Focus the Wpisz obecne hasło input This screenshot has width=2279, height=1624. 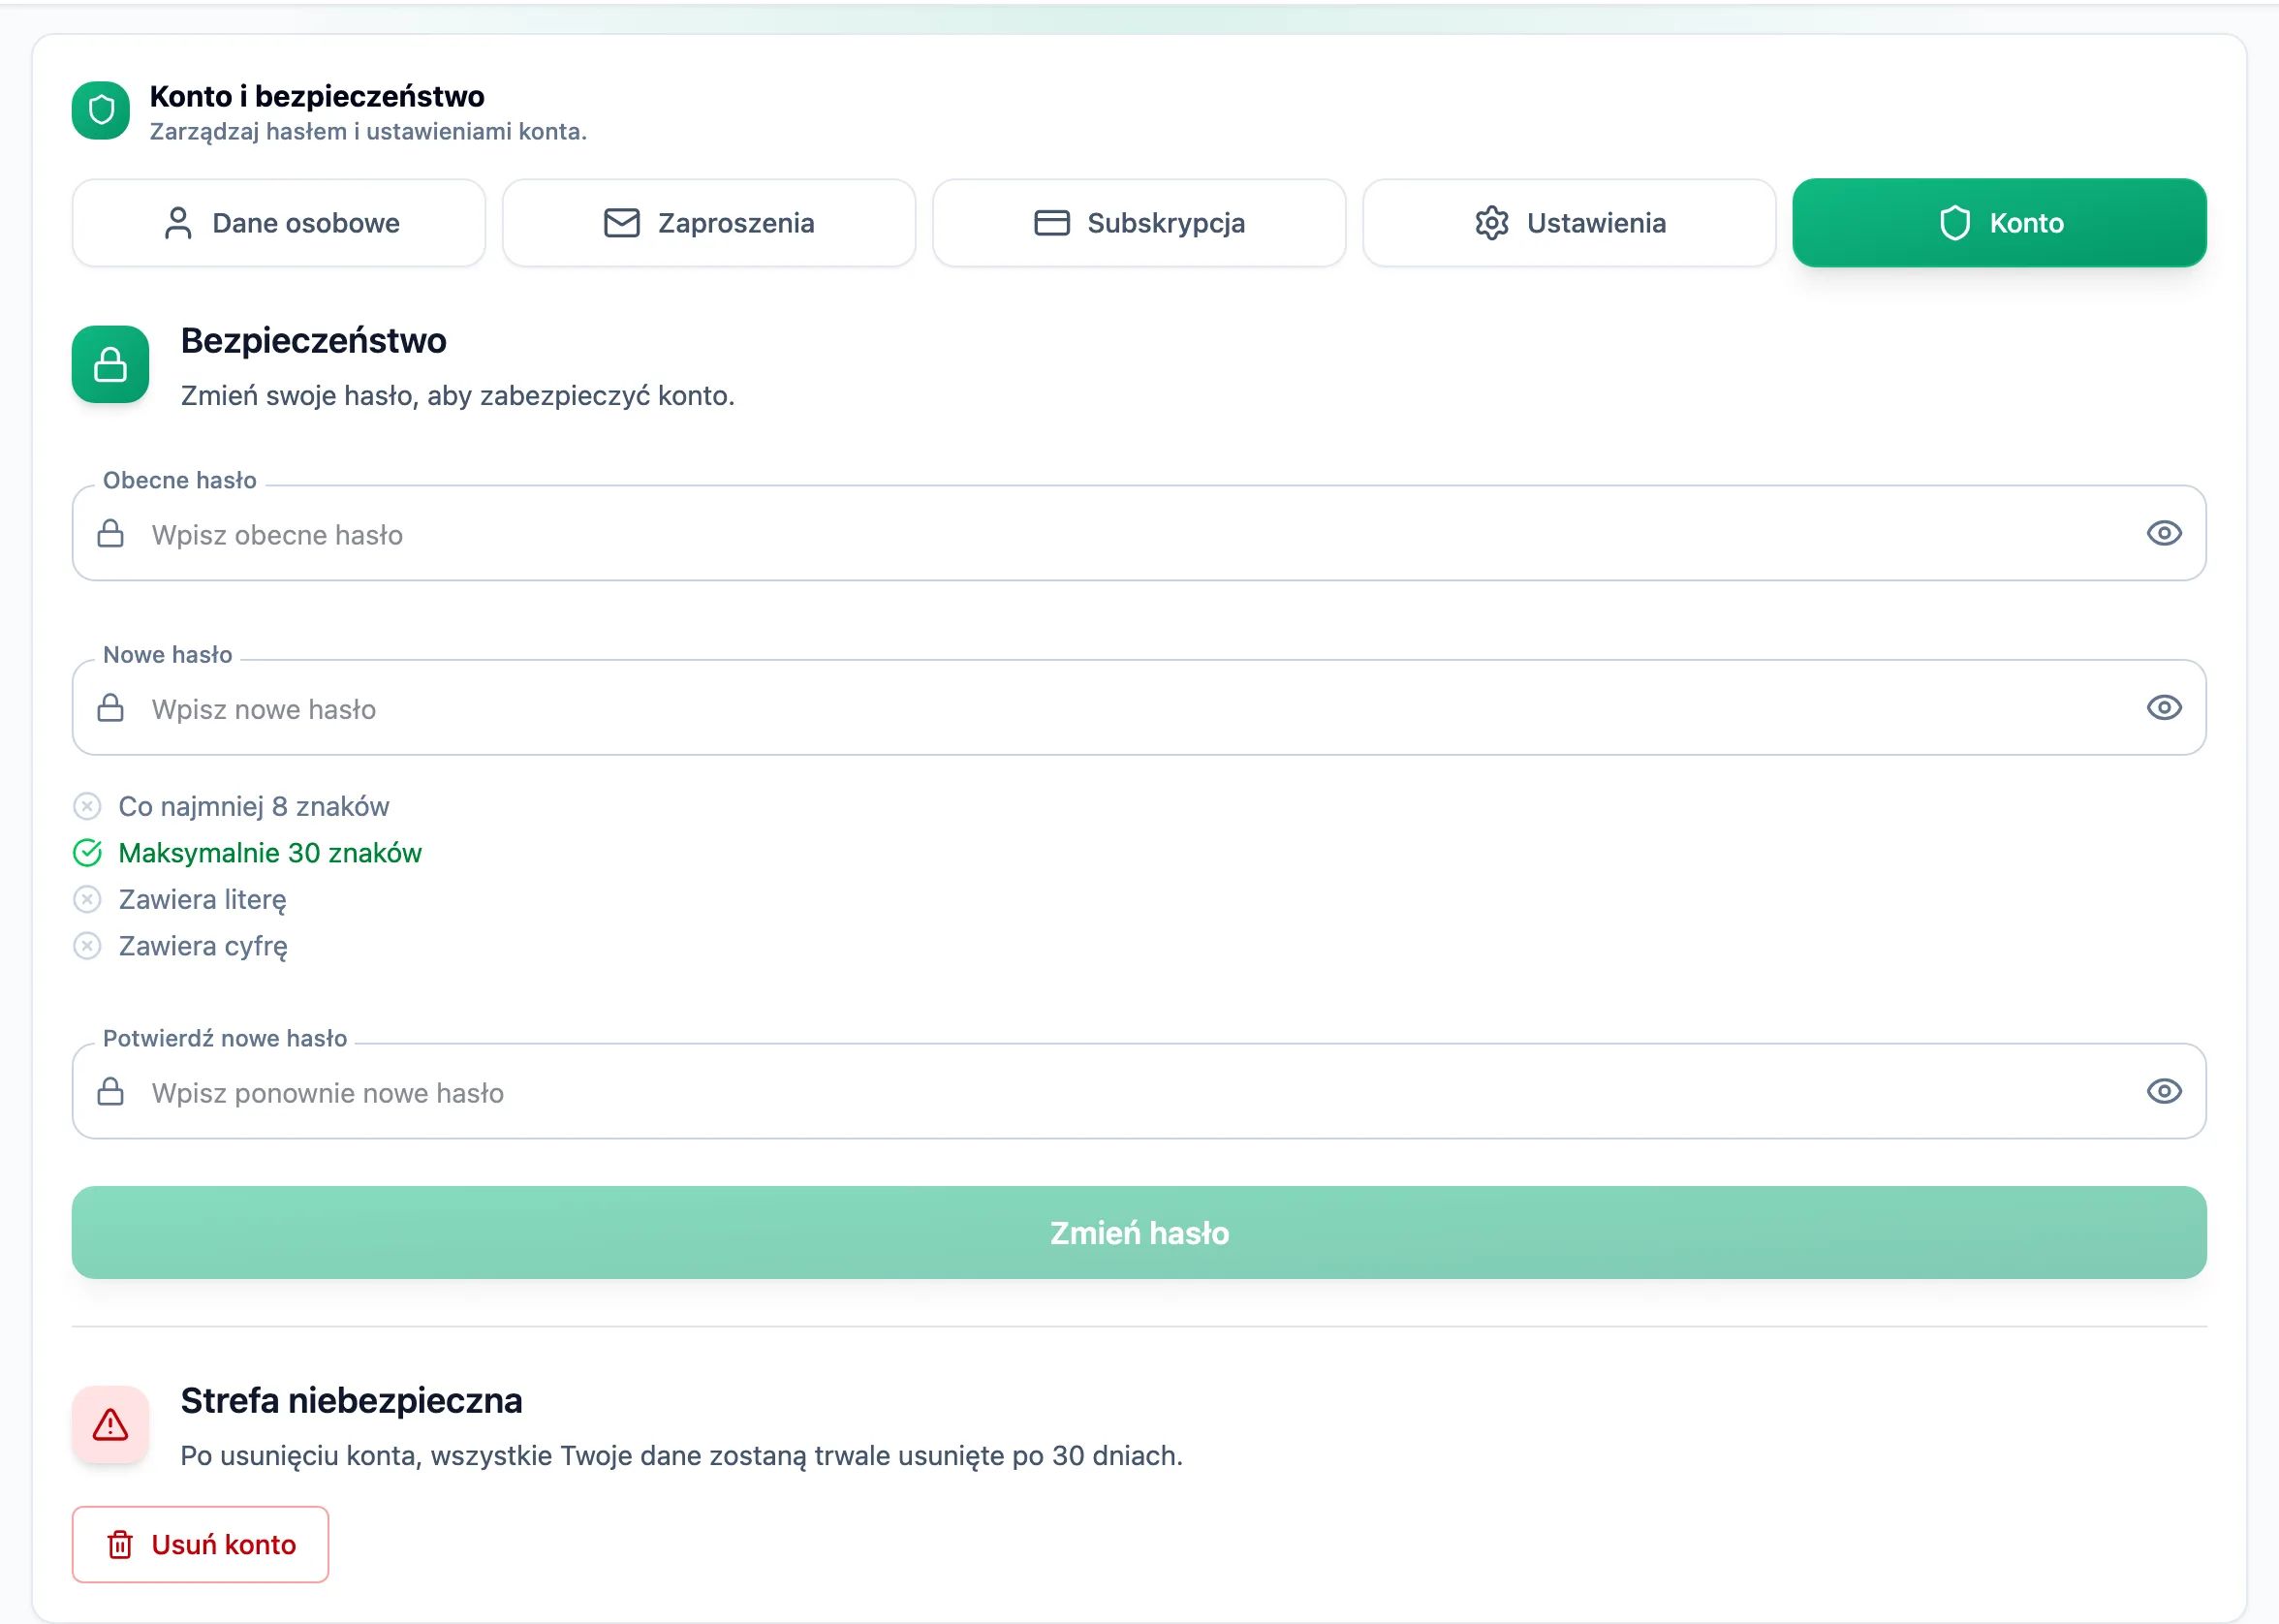click(x=1139, y=534)
